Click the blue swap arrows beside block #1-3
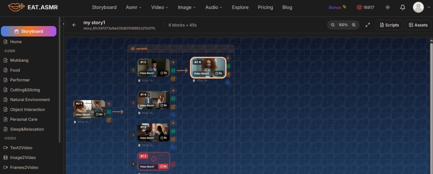433x174 pixels. click(173, 147)
